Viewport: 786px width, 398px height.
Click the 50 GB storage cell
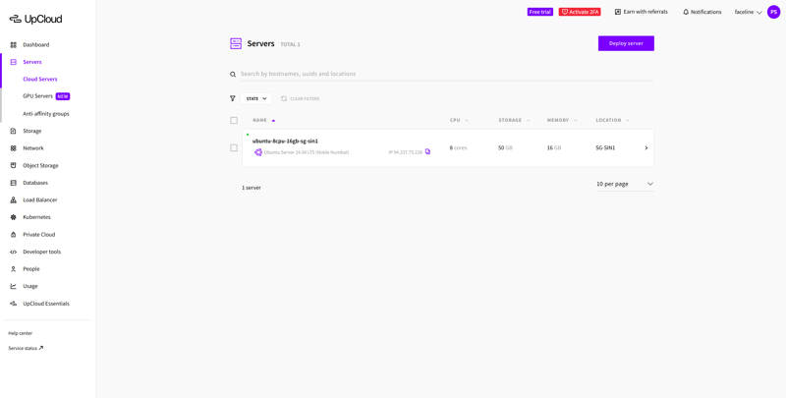point(505,147)
